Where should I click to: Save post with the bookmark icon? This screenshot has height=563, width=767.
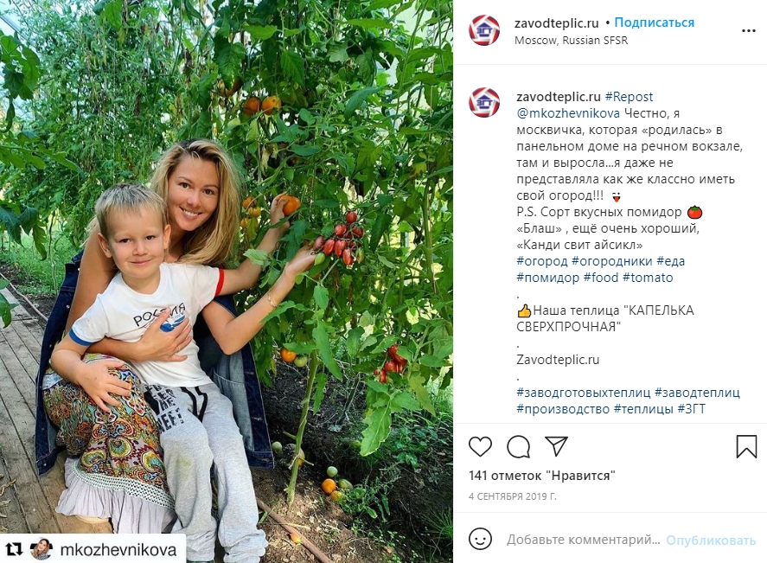746,446
